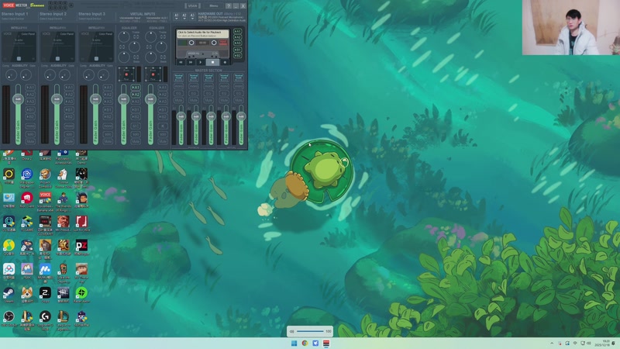Open Chrome from the taskbar
The height and width of the screenshot is (349, 620).
point(305,343)
